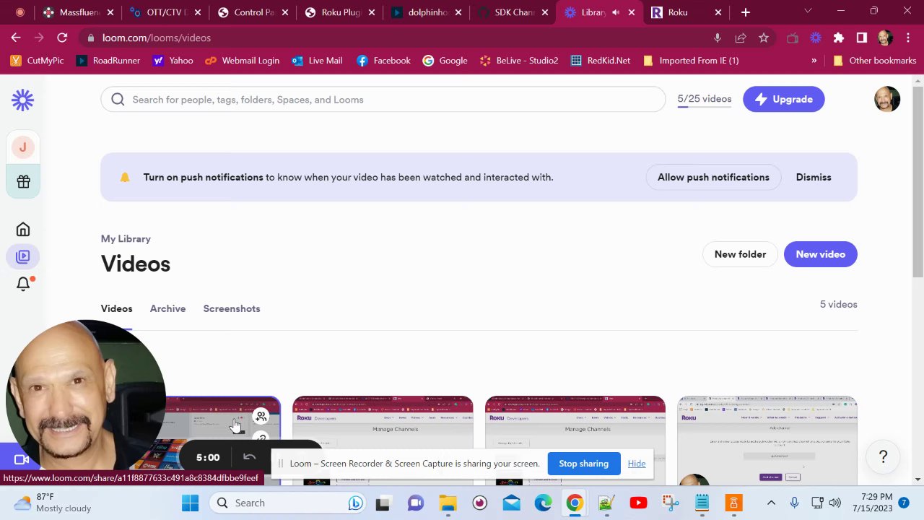Click the page vertical scrollbar
Screen dimensions: 924x520
(x=918, y=181)
